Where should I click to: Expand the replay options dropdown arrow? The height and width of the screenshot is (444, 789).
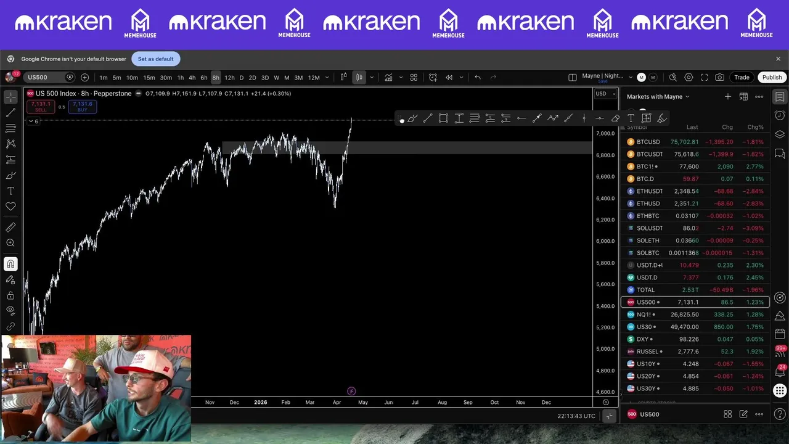[461, 78]
